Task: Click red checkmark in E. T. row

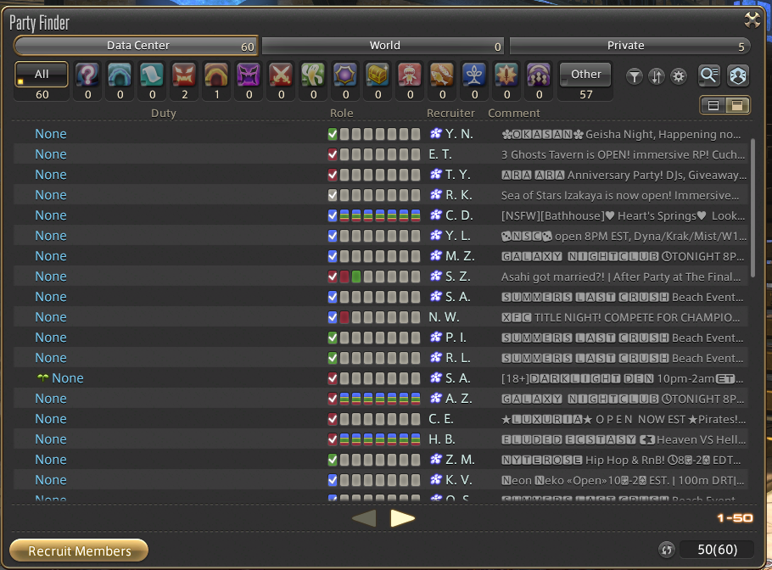Action: tap(333, 154)
